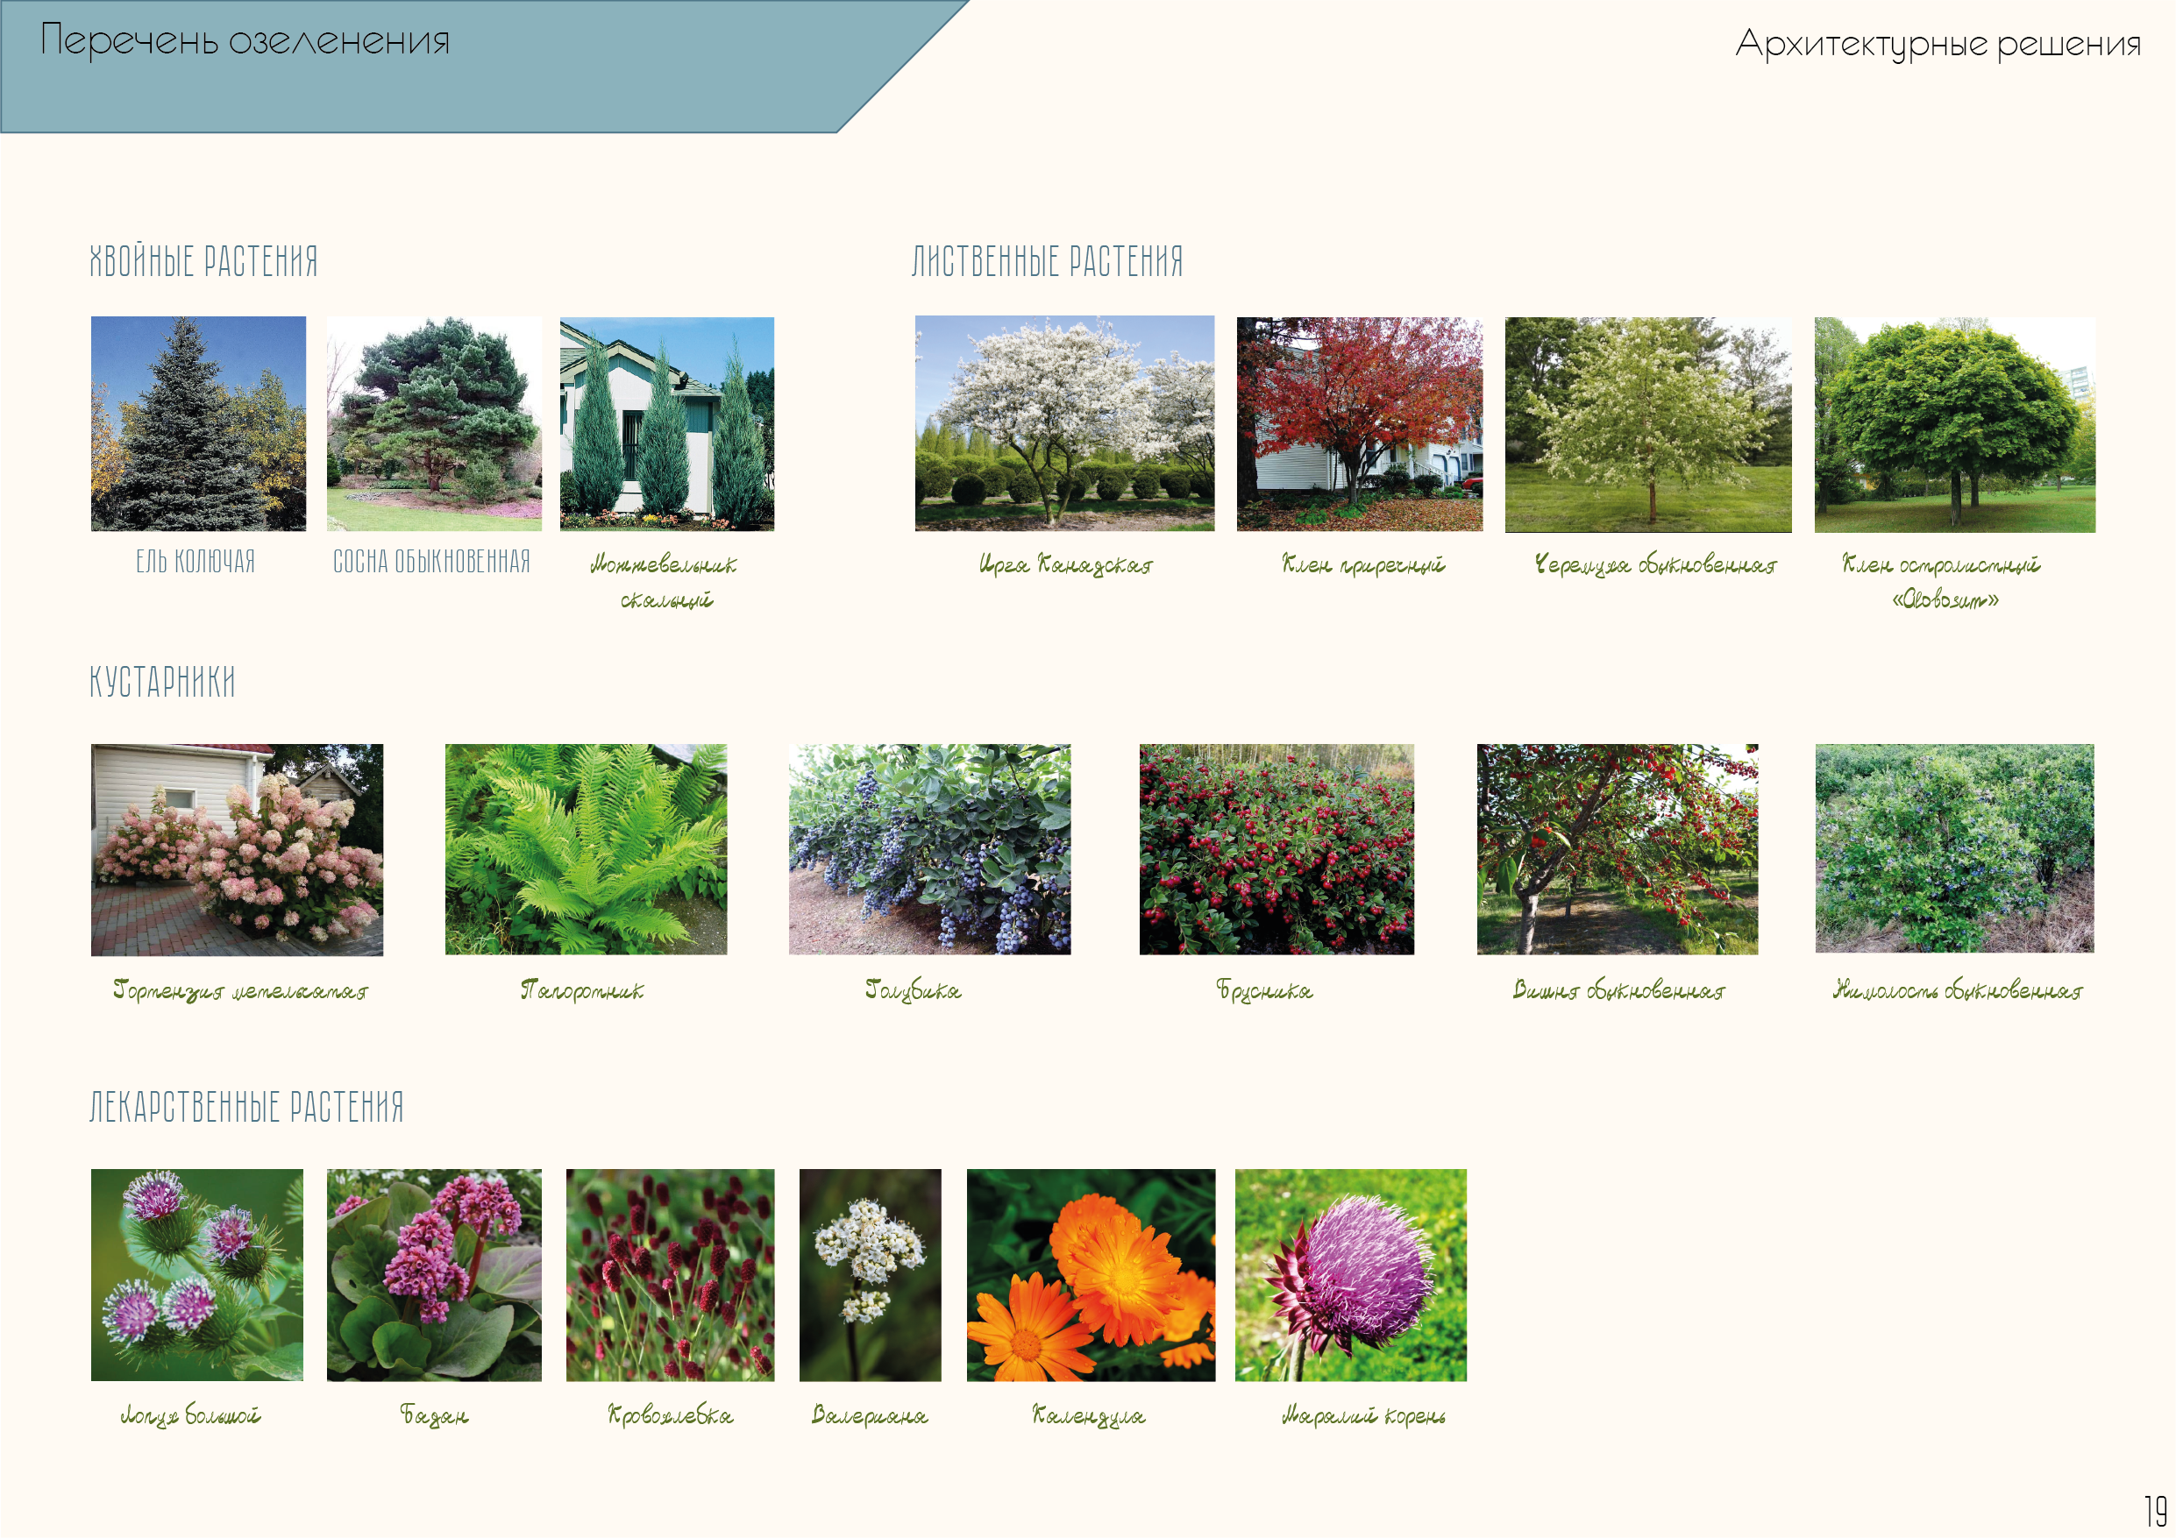Click the 'Архитектурные решения' header text
The width and height of the screenshot is (2176, 1538).
point(1938,44)
